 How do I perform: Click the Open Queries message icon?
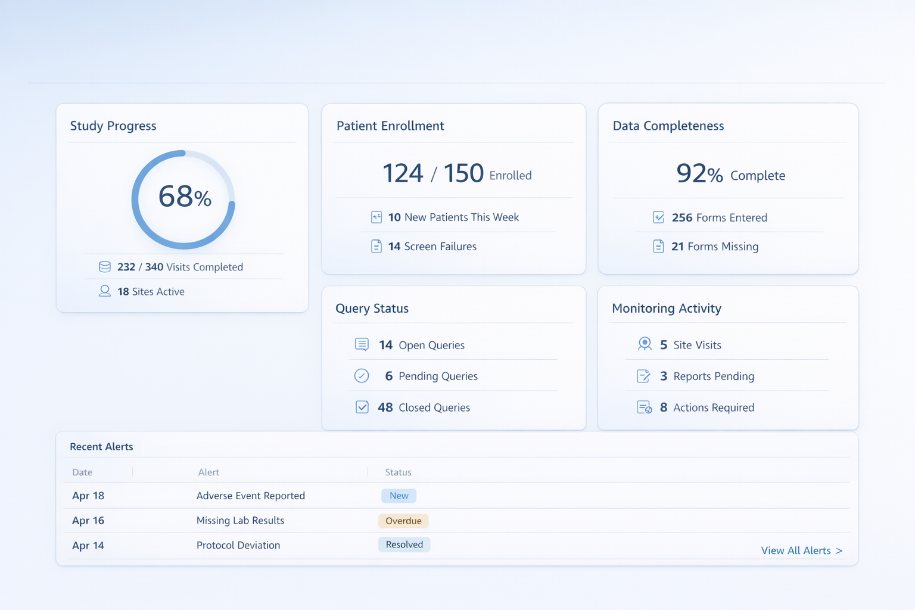coord(362,344)
